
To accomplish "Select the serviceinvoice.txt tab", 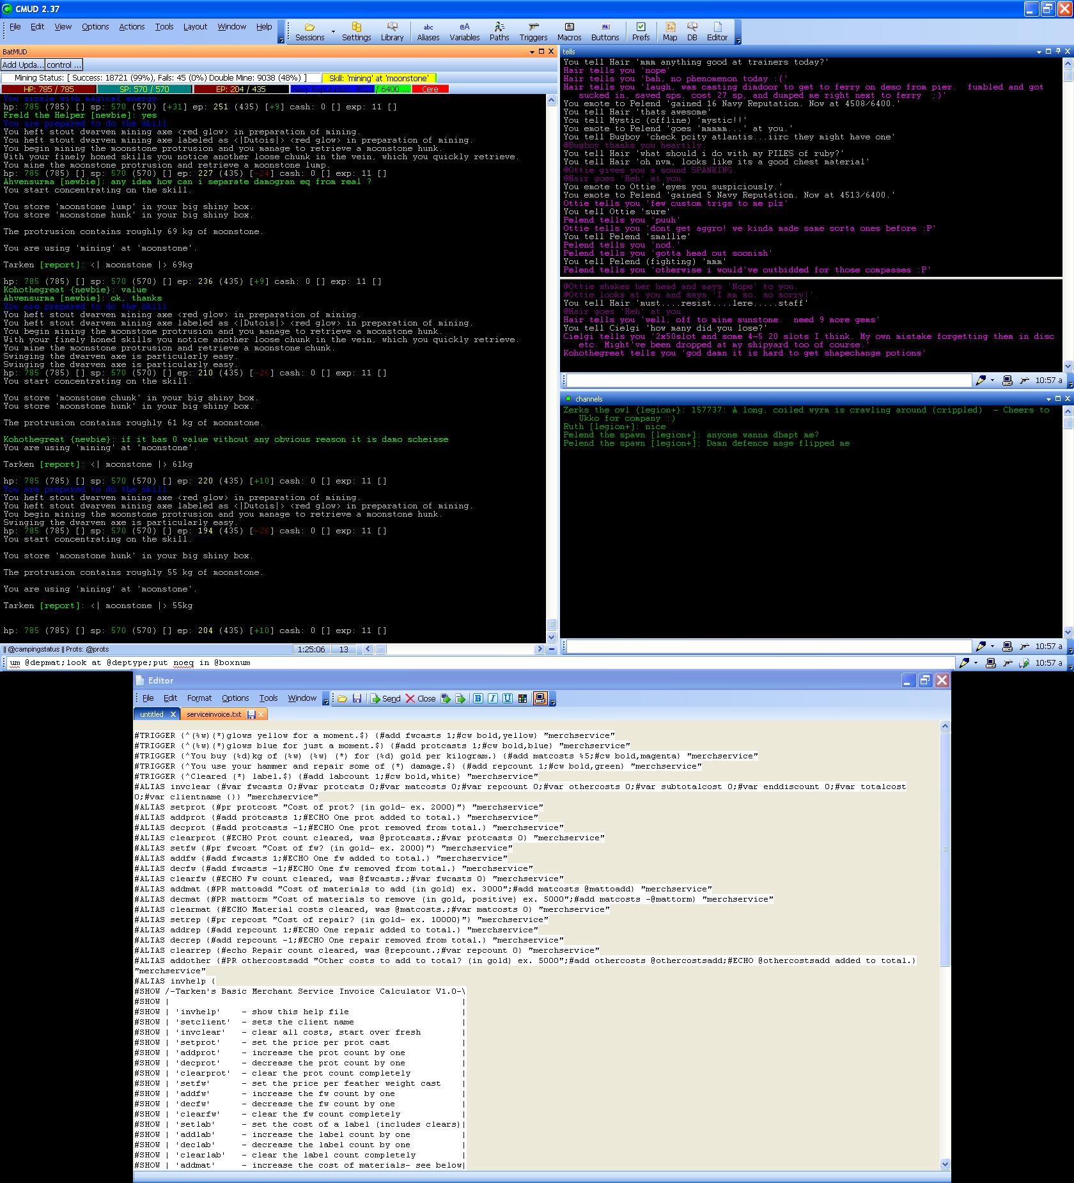I will click(214, 714).
